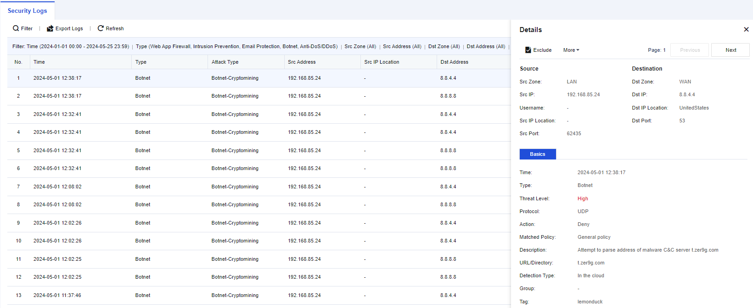
Task: Expand the More dropdown menu
Action: tap(571, 50)
